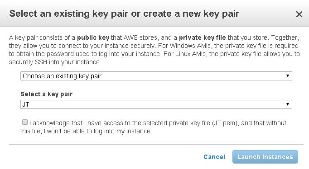Click the Launch Instances button
Viewport: 309px width, 169px height.
click(x=265, y=157)
